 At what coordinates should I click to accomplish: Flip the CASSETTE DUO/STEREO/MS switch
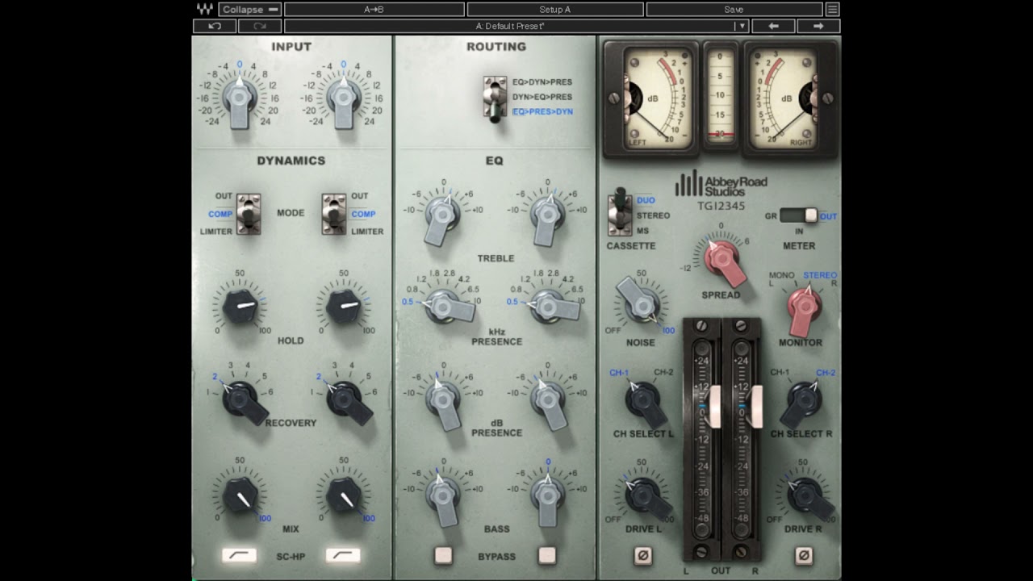click(620, 212)
